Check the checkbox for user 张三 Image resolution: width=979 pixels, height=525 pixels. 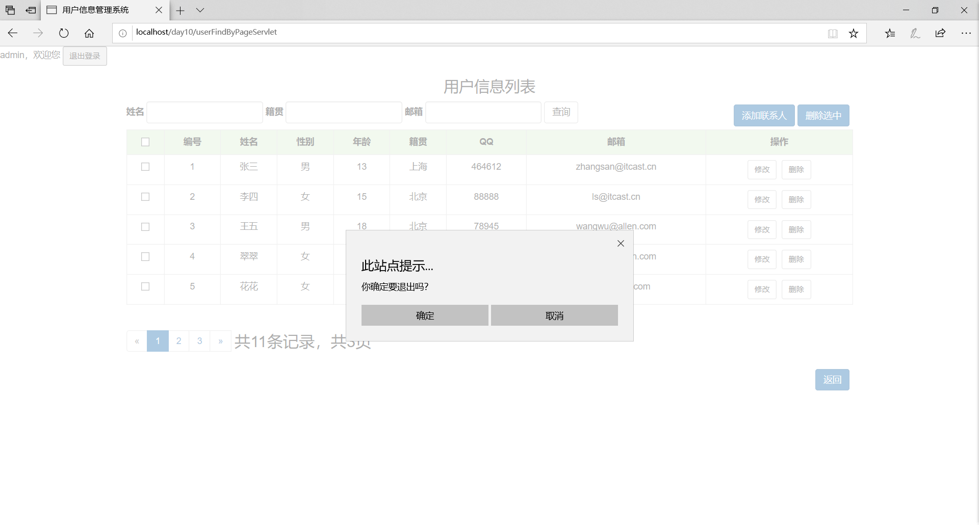[145, 167]
